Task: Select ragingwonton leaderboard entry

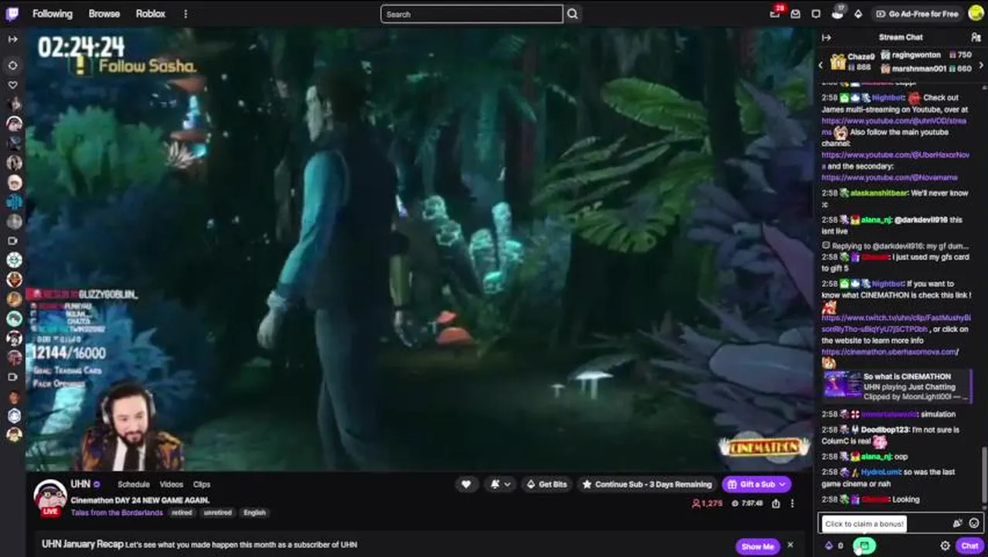Action: pos(926,55)
